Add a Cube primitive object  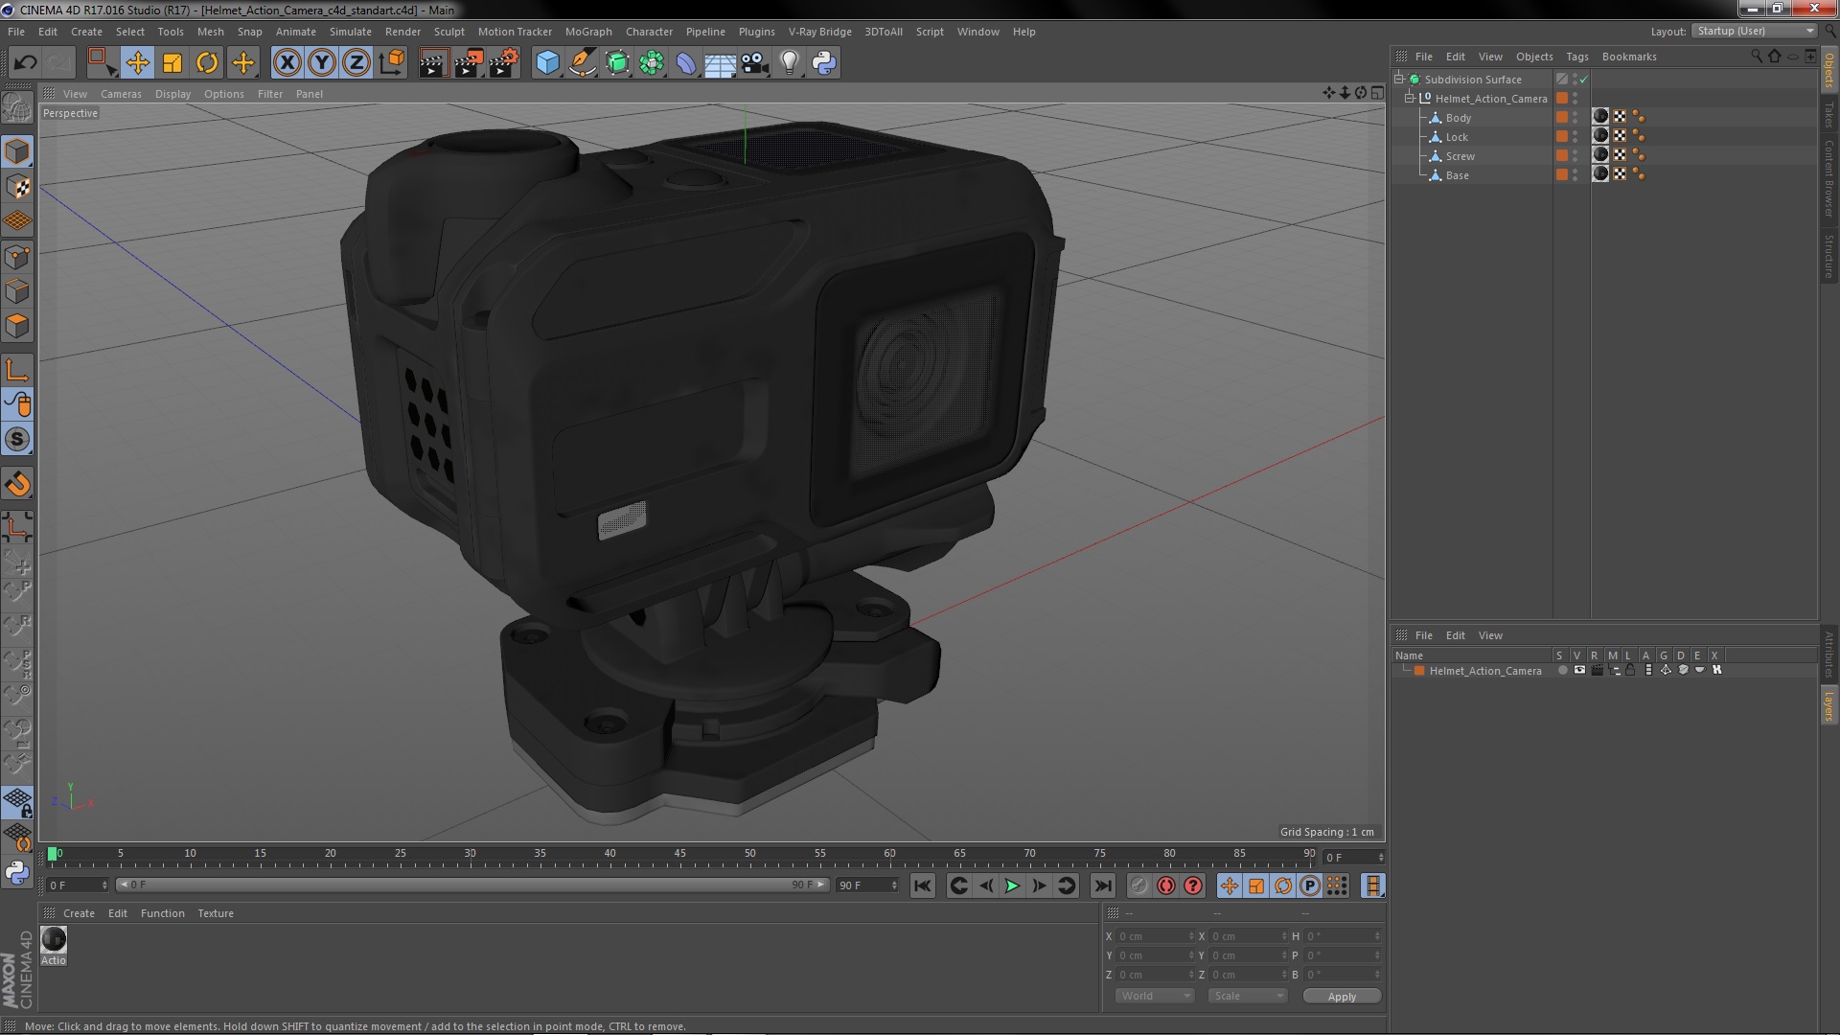point(547,63)
